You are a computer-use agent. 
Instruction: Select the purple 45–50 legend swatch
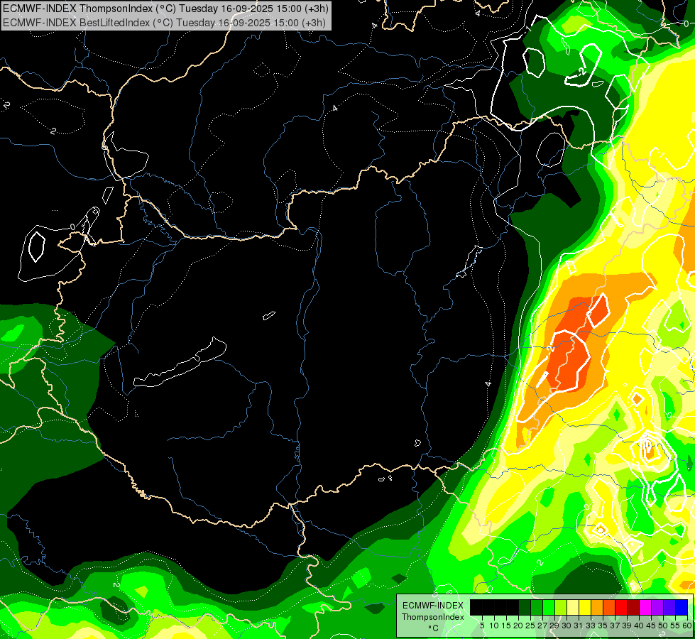(657, 607)
